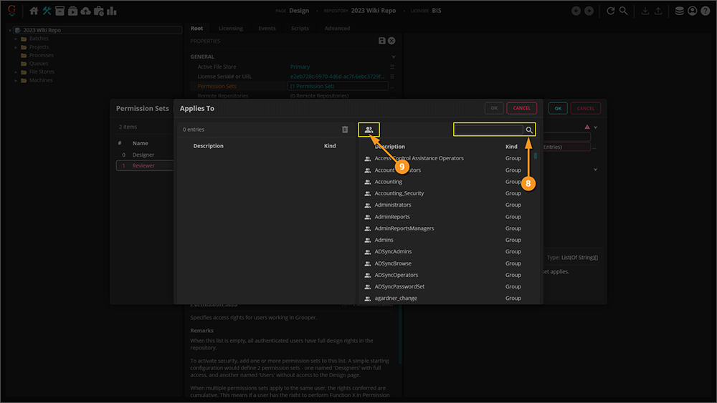717x403 pixels.
Task: Open the Home page icon in top toolbar
Action: 34,11
